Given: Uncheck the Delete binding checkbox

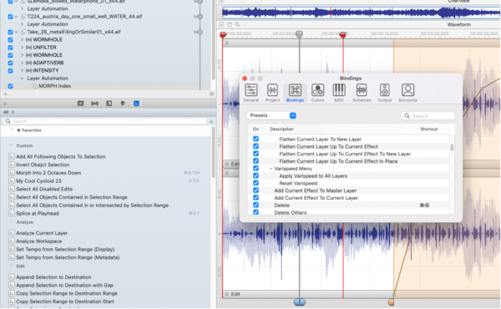Looking at the screenshot, I should pyautogui.click(x=256, y=205).
